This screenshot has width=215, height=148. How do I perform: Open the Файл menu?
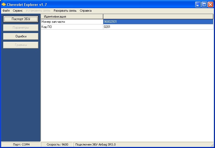point(6,11)
